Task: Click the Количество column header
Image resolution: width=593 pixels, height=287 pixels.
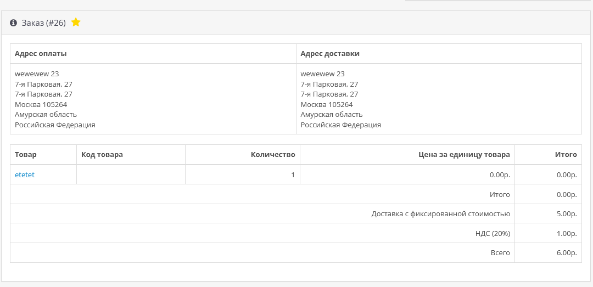Action: [x=273, y=155]
